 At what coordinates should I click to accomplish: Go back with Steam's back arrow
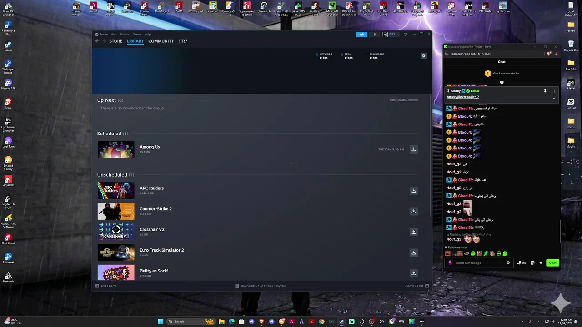pyautogui.click(x=97, y=41)
